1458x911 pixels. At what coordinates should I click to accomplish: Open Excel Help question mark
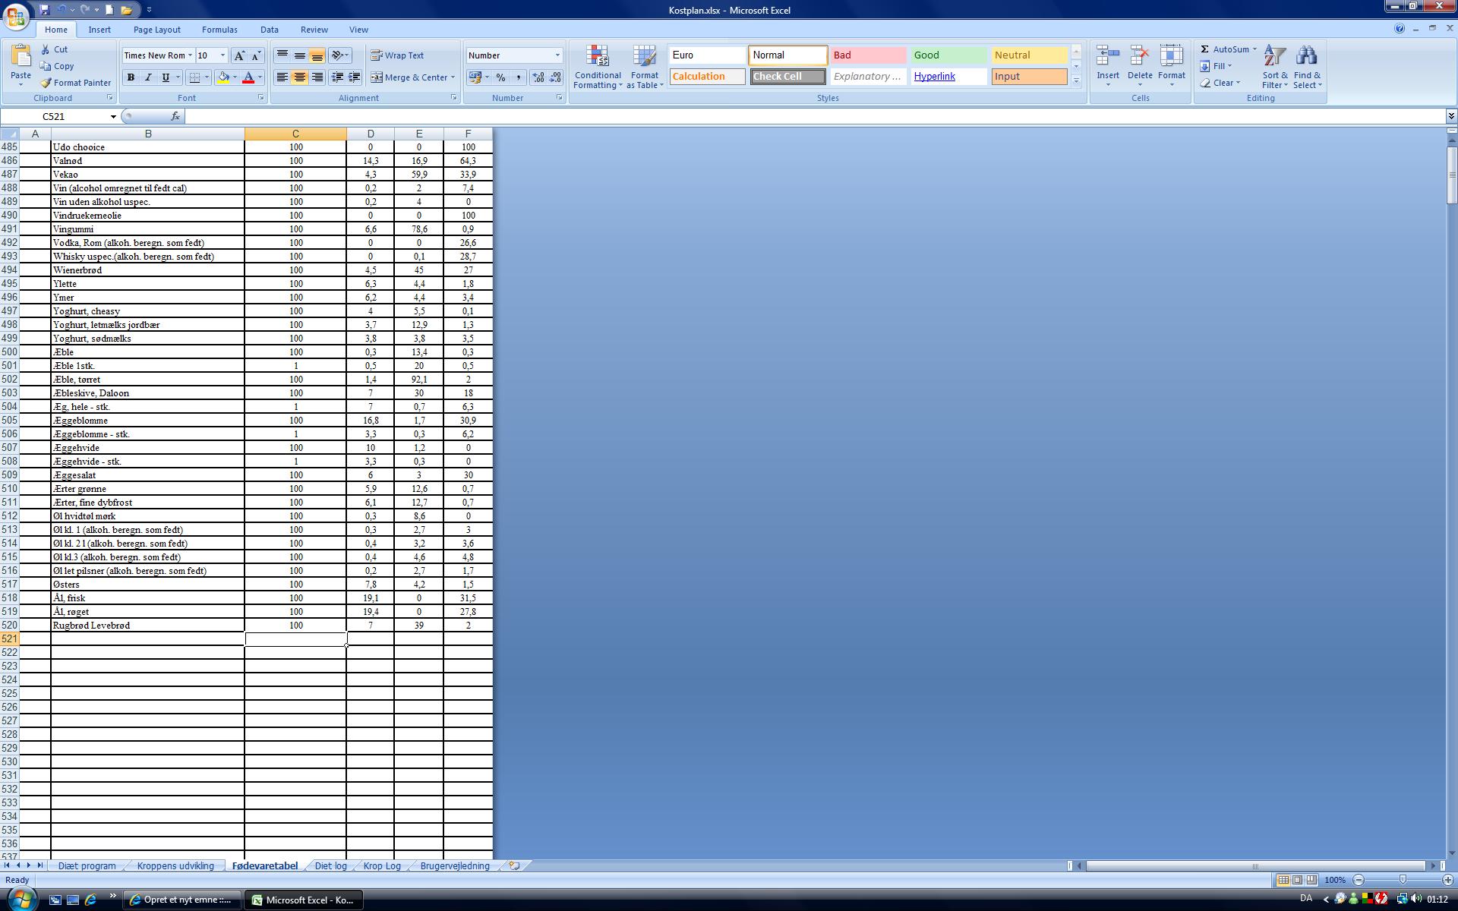tap(1400, 29)
